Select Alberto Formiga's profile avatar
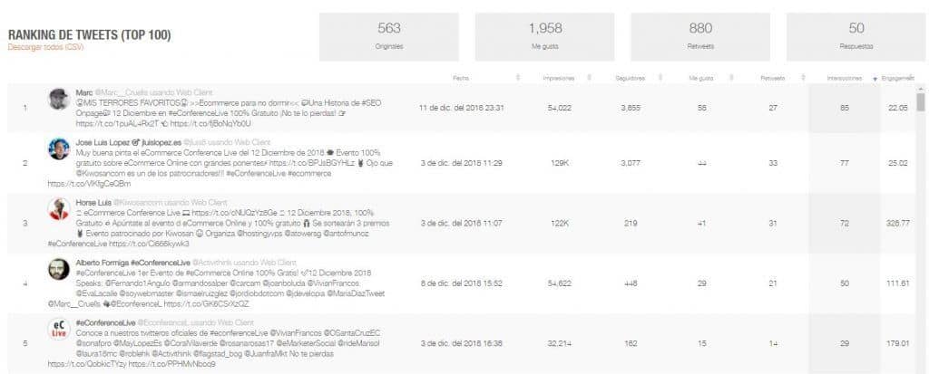 tap(59, 269)
